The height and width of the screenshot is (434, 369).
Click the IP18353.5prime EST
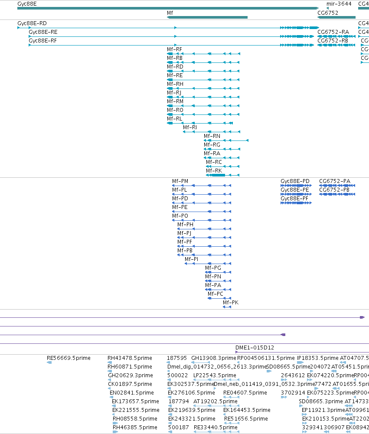tap(300, 362)
